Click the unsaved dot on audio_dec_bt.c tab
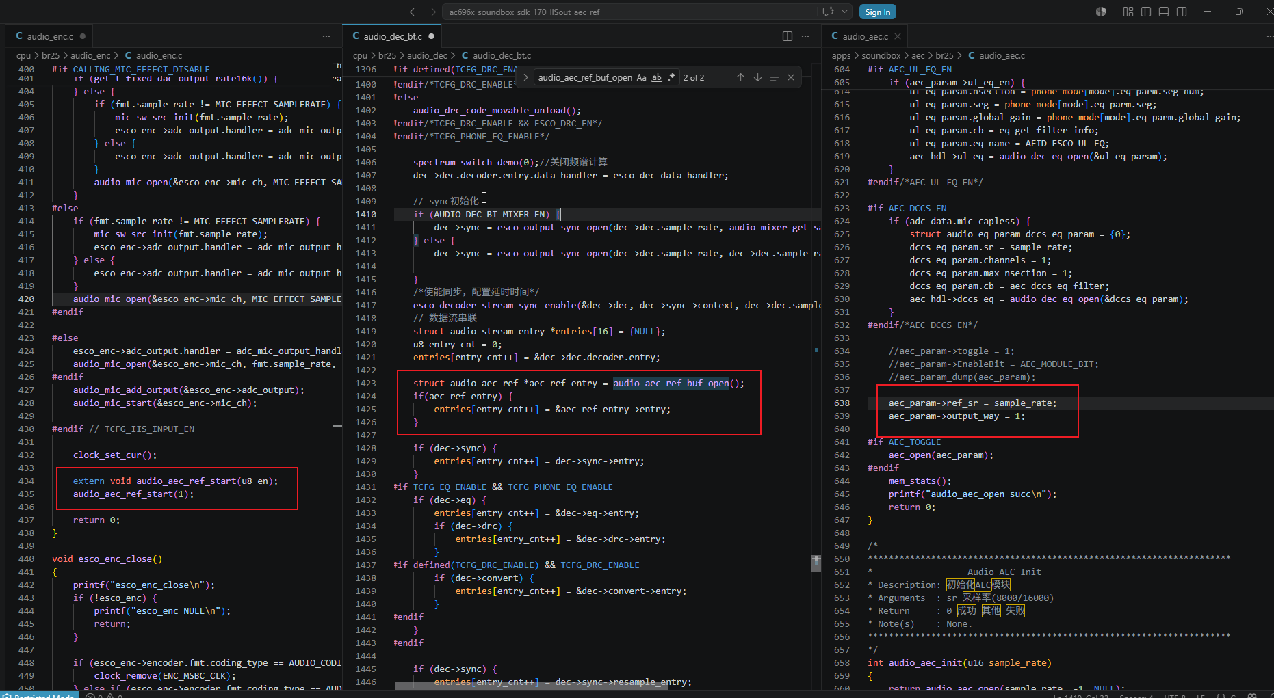Viewport: 1274px width, 698px height. tap(431, 36)
